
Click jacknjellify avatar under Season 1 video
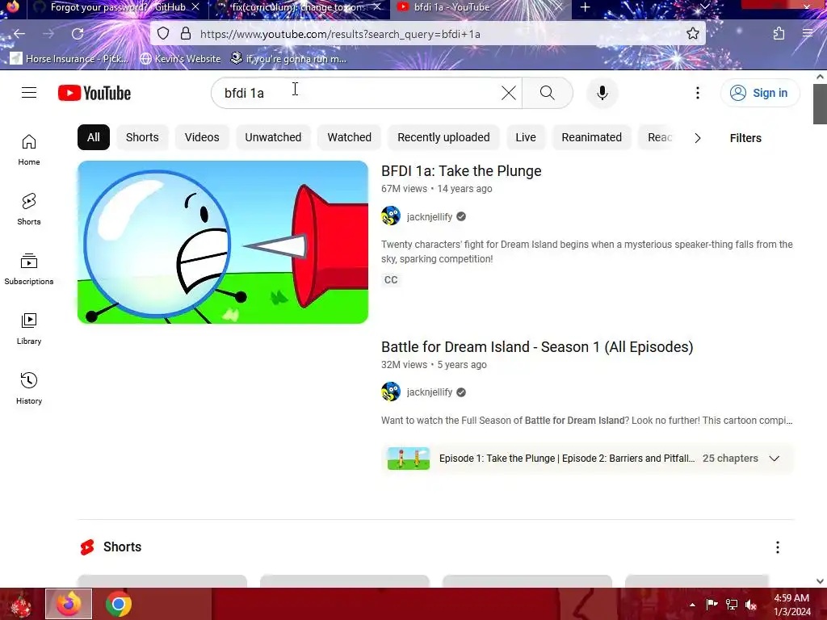click(391, 392)
